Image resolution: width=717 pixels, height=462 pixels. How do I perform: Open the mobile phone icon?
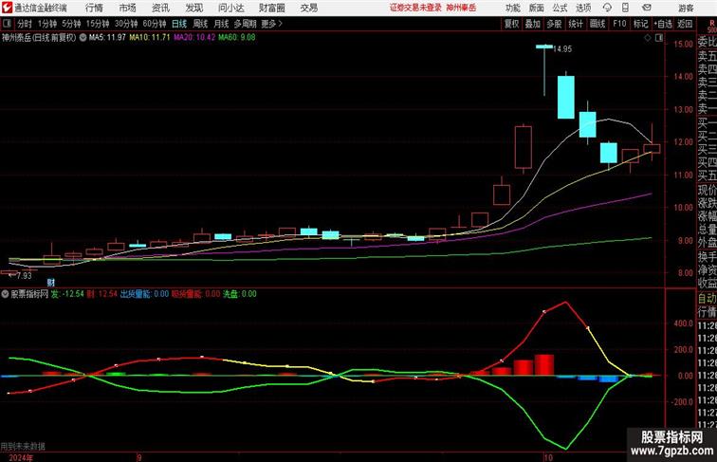tap(626, 8)
